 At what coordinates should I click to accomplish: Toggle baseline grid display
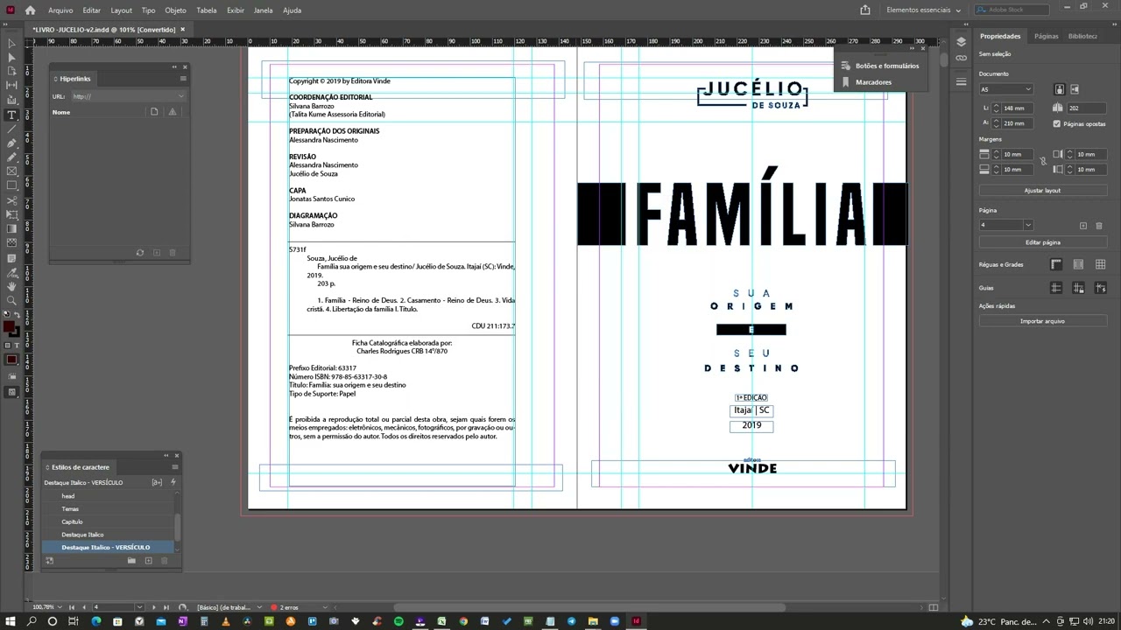point(1078,264)
